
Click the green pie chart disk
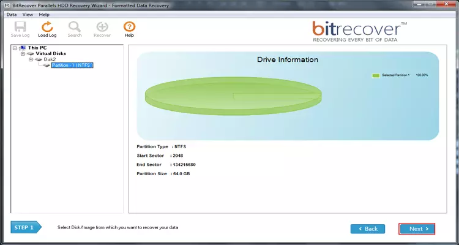(233, 96)
